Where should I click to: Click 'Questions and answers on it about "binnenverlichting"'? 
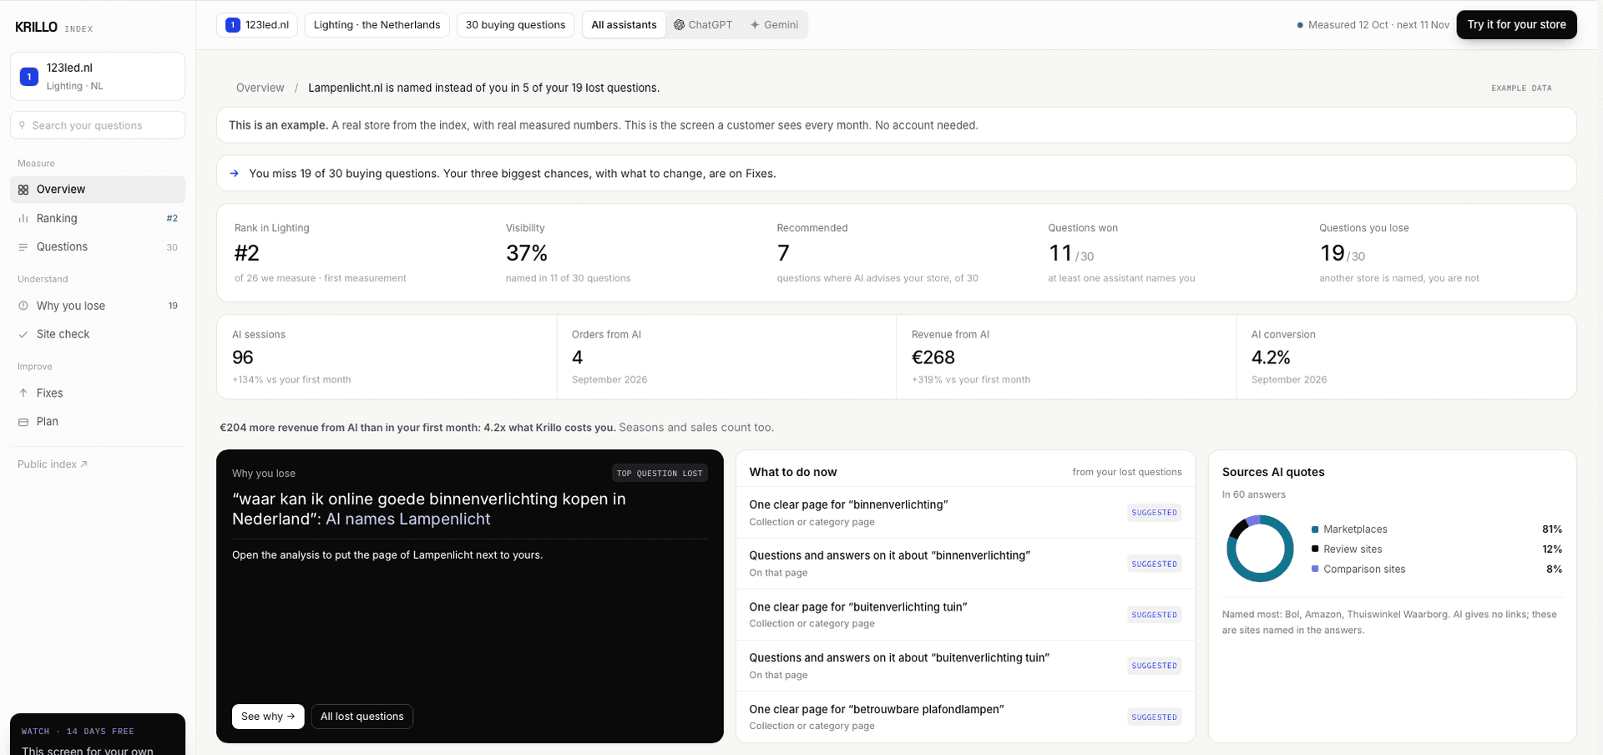point(965,564)
